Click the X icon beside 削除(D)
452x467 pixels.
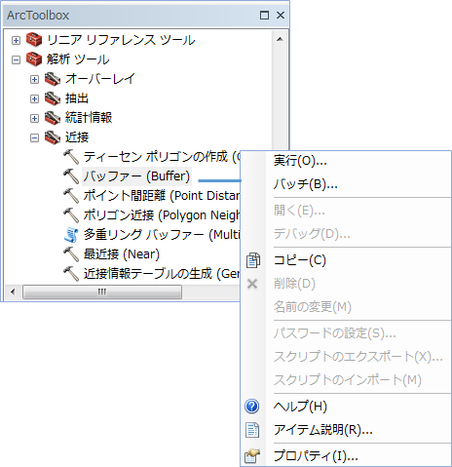pos(252,284)
